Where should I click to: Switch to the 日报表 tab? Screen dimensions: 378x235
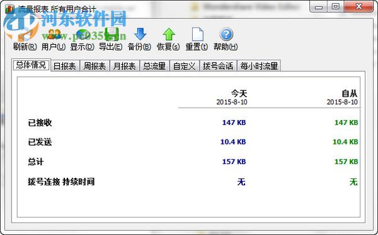click(x=65, y=66)
